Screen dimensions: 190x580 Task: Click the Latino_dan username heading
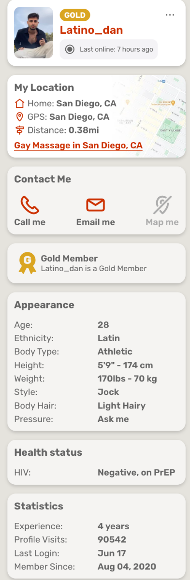91,30
